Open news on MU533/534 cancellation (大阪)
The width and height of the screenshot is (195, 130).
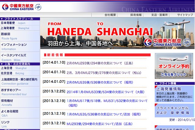pyautogui.click(x=106, y=92)
